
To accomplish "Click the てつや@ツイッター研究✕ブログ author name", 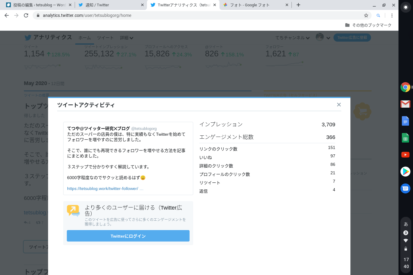I will [98, 128].
